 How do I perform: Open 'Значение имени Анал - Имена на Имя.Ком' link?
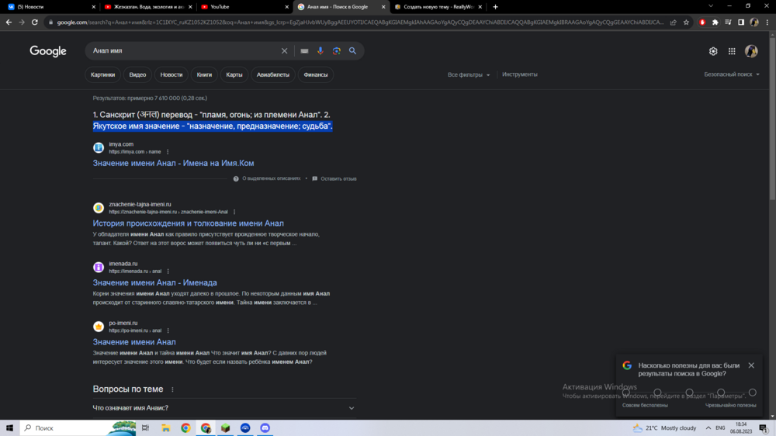(173, 164)
